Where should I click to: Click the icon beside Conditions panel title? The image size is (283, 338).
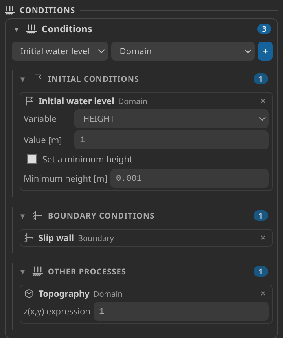tap(31, 29)
